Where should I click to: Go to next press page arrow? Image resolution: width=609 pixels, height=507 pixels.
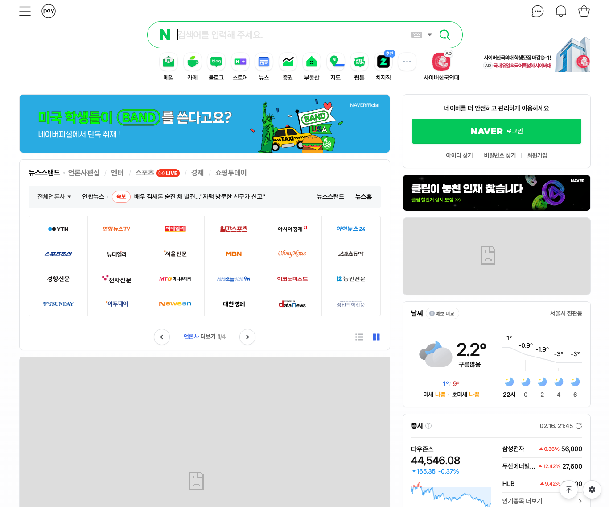tap(247, 337)
